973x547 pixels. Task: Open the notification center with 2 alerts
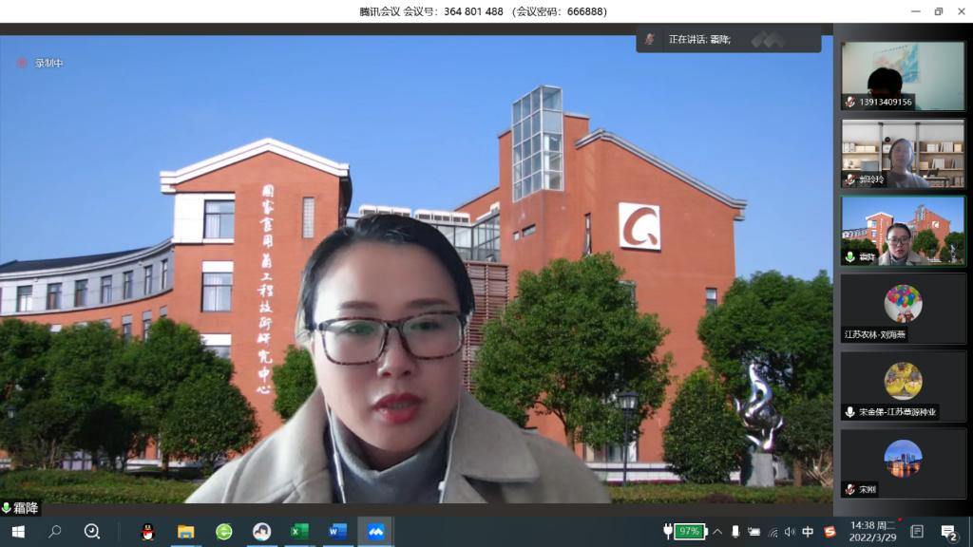(x=948, y=532)
